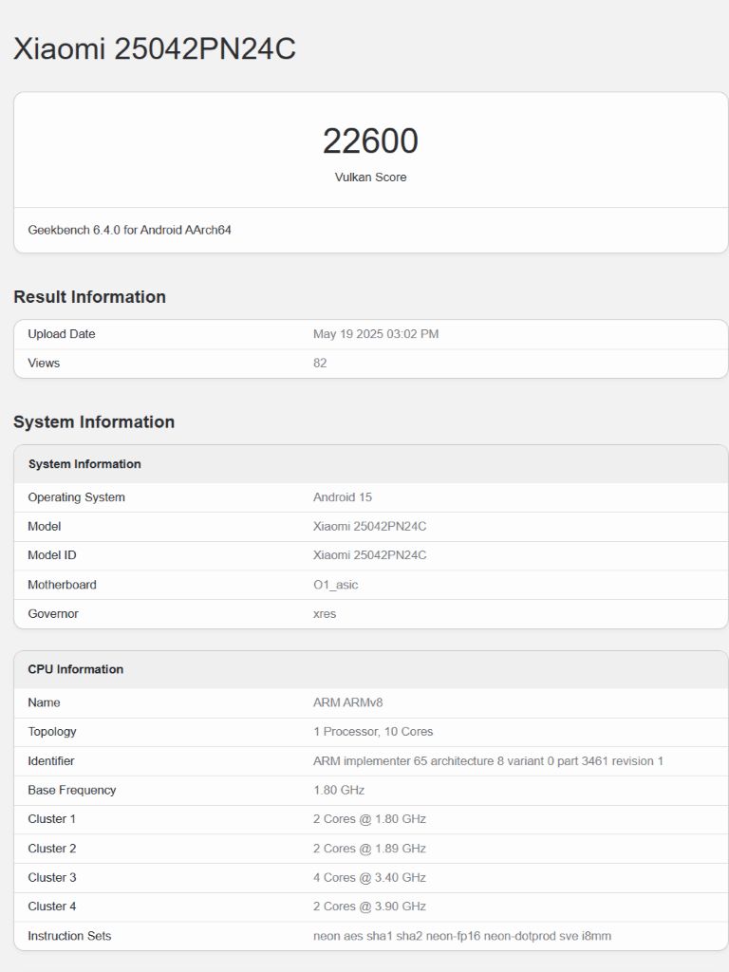
Task: Click the Result Information heading
Action: pos(90,297)
